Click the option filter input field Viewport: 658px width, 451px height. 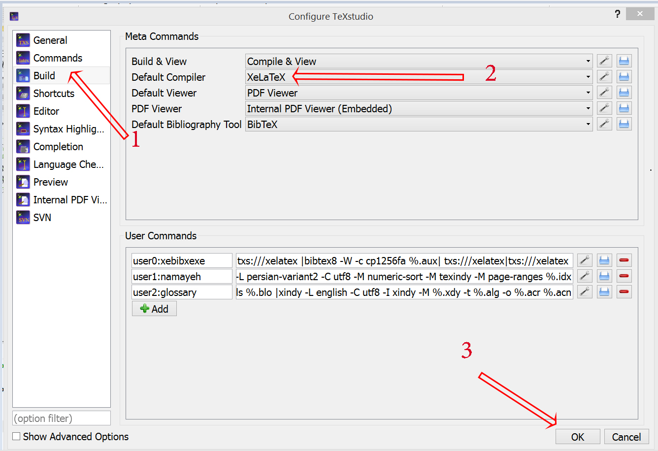point(62,418)
